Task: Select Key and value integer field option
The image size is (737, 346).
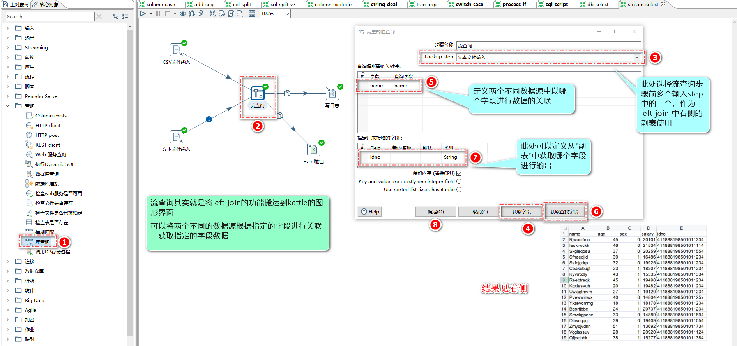Action: [x=459, y=181]
